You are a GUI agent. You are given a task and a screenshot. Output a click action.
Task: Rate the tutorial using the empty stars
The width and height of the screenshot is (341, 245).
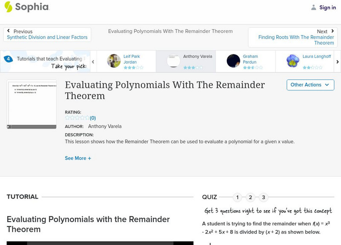[x=77, y=118]
